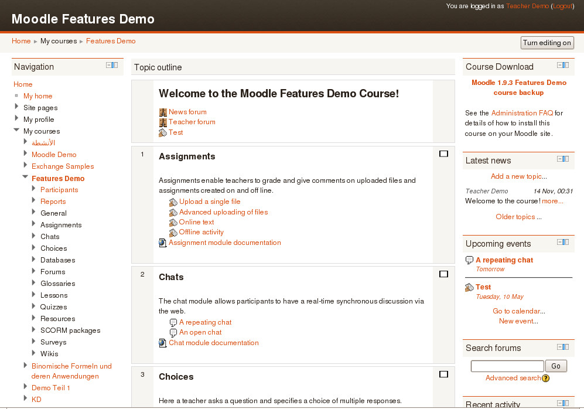584x409 pixels.
Task: Click the Upload a single file assignment icon
Action: pyautogui.click(x=173, y=202)
